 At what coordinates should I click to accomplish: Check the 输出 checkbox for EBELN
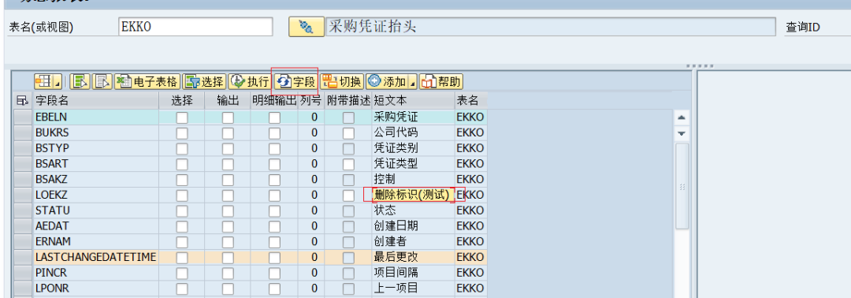tap(228, 117)
